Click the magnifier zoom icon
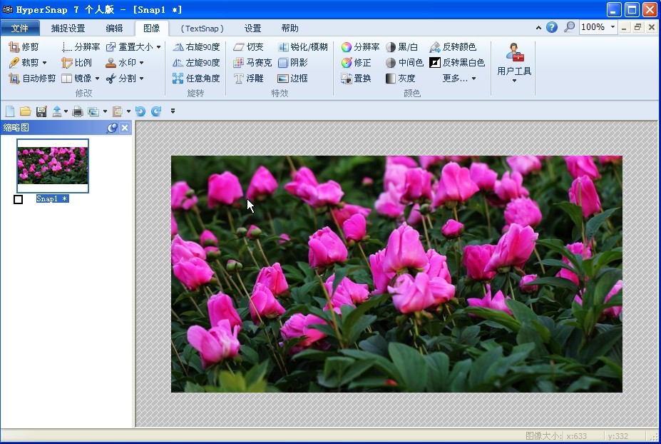The image size is (661, 444). [569, 27]
